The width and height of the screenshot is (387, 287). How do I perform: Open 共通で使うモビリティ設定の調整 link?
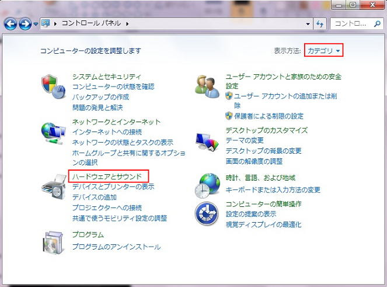[120, 218]
